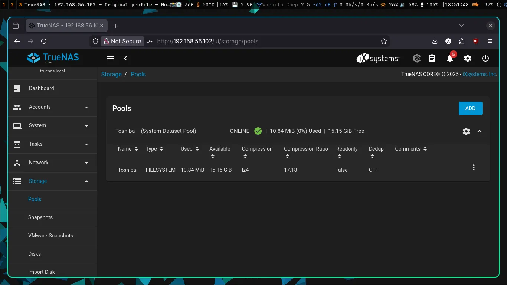Open the iXsystems, Inc. link
507x285 pixels.
pos(479,74)
